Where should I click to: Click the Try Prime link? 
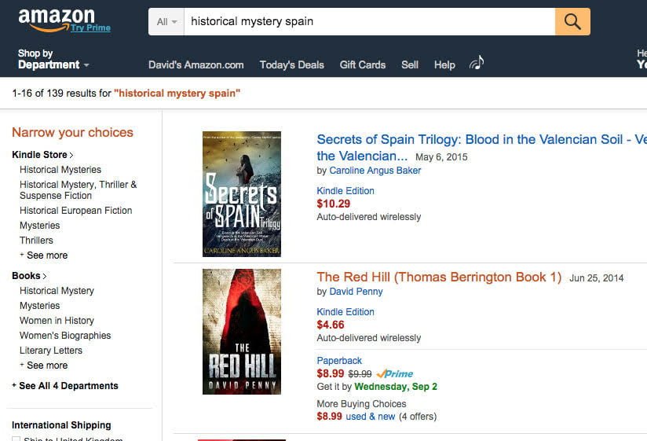pos(90,28)
